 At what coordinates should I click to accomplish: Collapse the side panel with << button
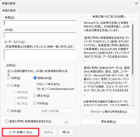67,122
